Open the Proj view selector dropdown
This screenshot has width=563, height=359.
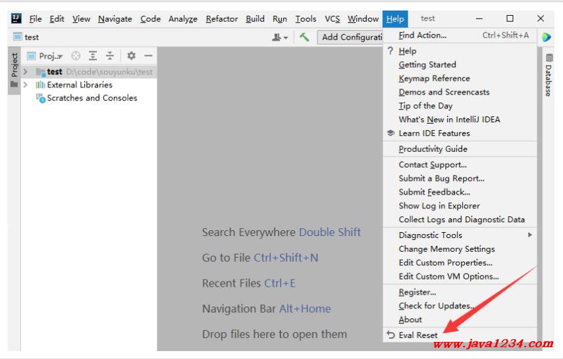[45, 57]
